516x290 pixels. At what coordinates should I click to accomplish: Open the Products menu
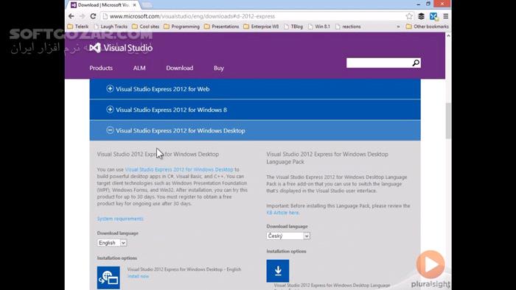pos(101,68)
